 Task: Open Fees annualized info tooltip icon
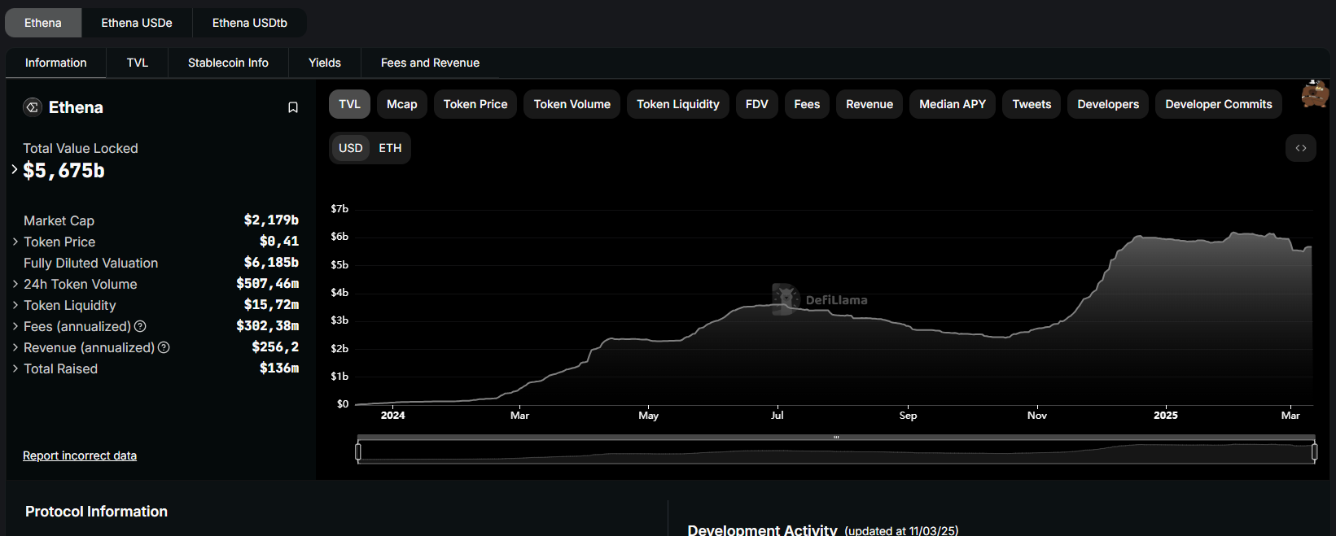tap(140, 326)
